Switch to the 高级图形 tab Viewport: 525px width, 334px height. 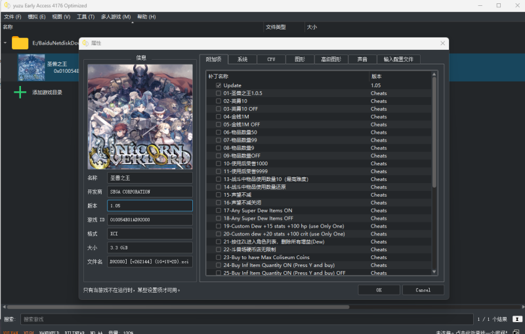coord(331,59)
